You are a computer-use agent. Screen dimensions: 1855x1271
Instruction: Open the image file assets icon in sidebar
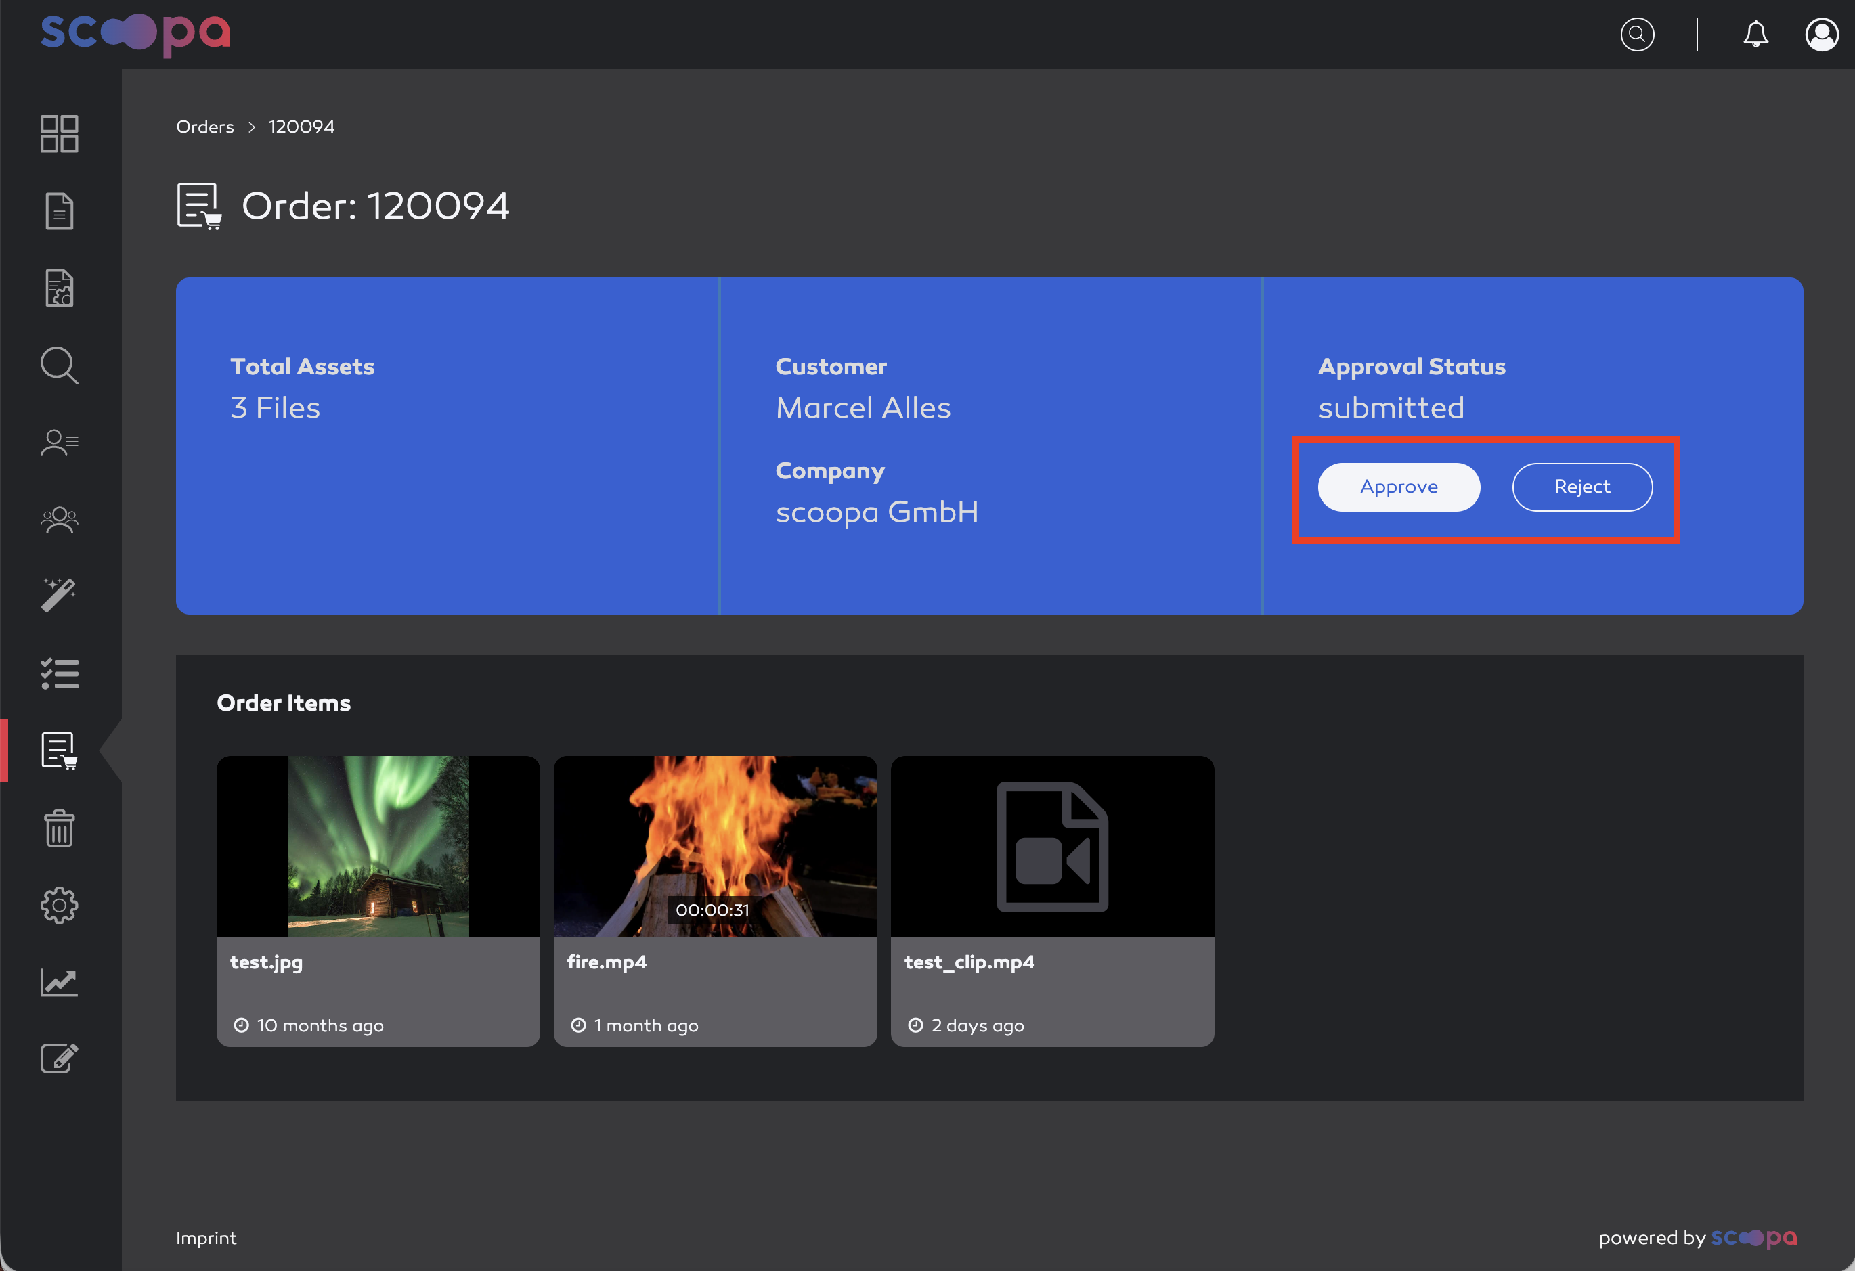(x=59, y=288)
